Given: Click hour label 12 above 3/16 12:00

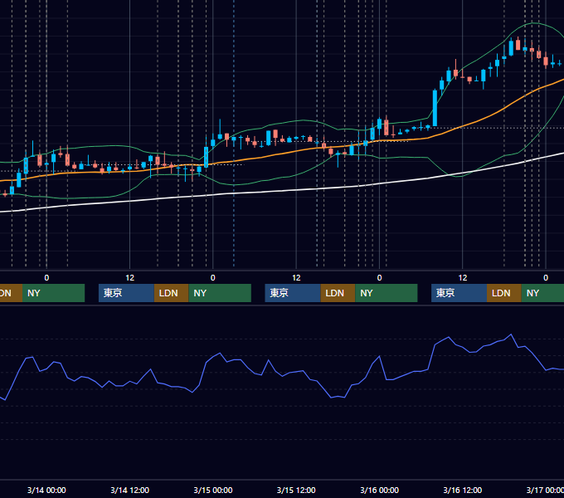Looking at the screenshot, I should point(463,278).
